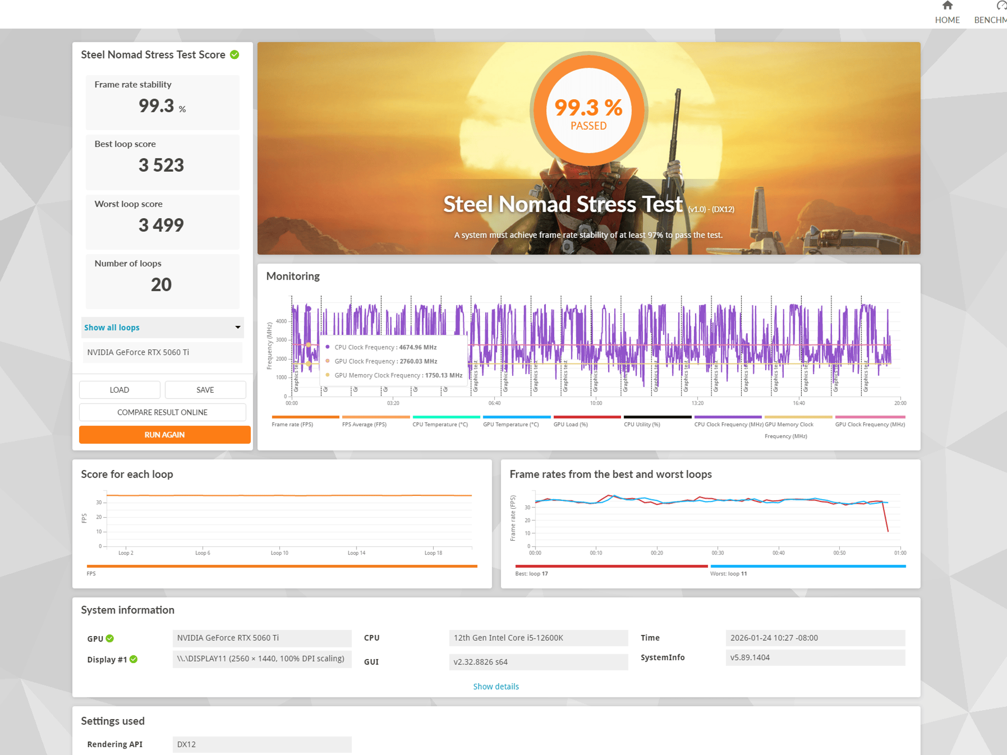1007x755 pixels.
Task: Toggle the GPU Temperature legend entry
Action: pyautogui.click(x=517, y=421)
